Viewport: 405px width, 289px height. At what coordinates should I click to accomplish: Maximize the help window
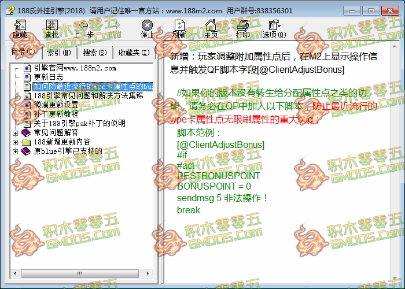pos(371,11)
